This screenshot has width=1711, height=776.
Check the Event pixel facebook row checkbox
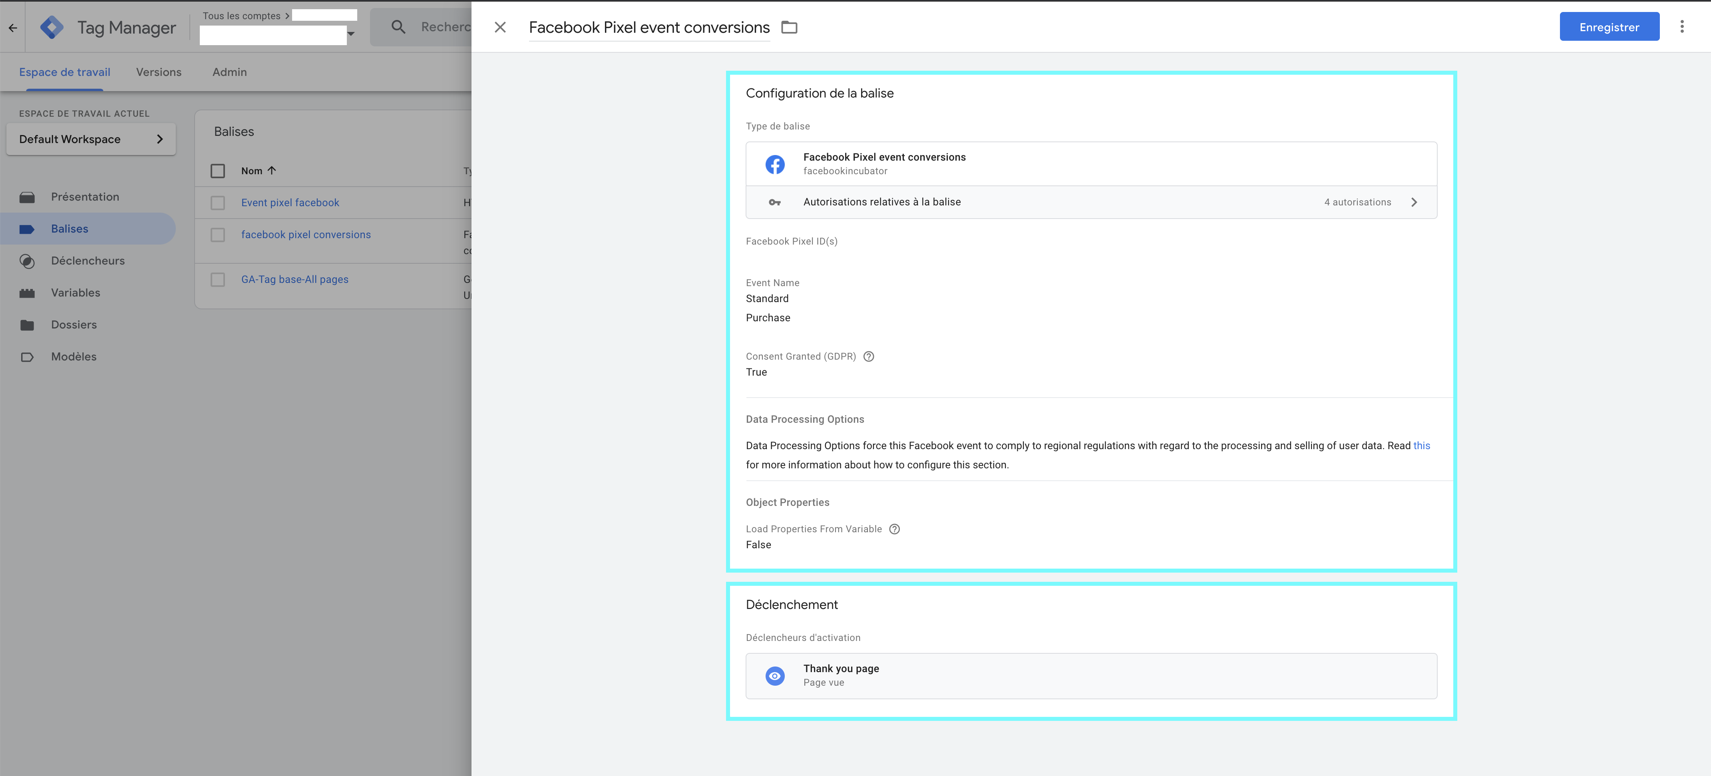pos(217,203)
